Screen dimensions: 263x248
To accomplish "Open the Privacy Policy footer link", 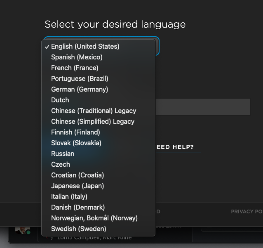I will pos(247,212).
